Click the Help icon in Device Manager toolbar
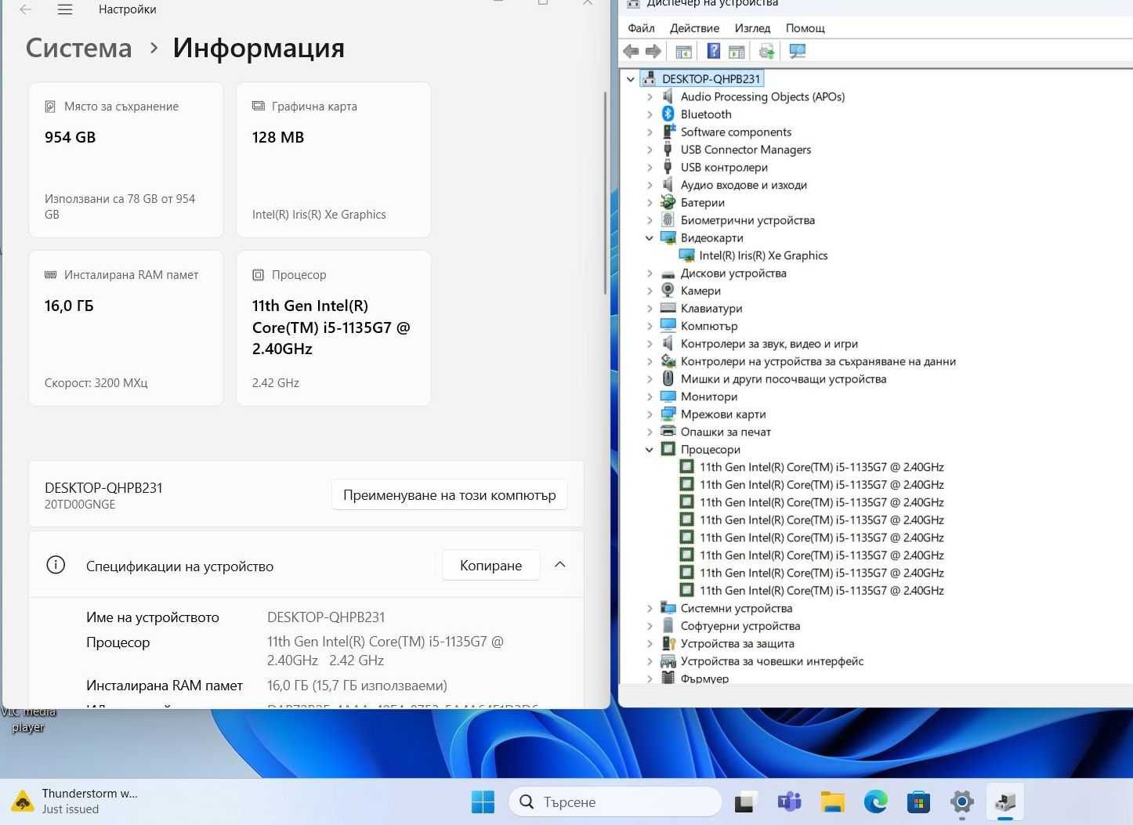Screen dimensions: 1133x825 point(713,52)
